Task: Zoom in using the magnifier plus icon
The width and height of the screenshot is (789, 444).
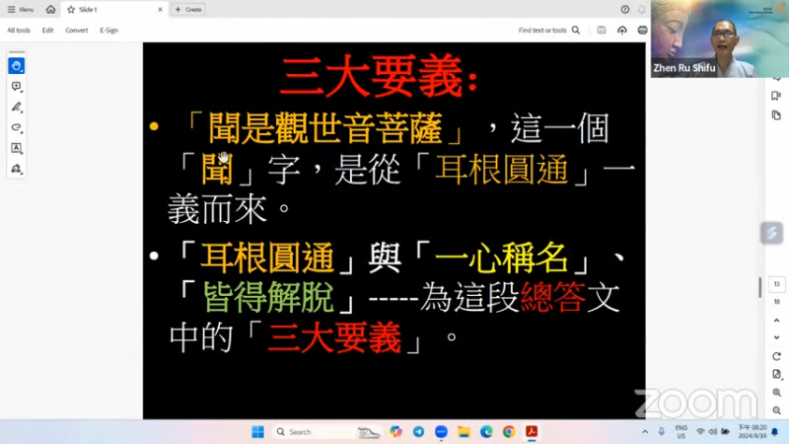Action: [x=777, y=393]
